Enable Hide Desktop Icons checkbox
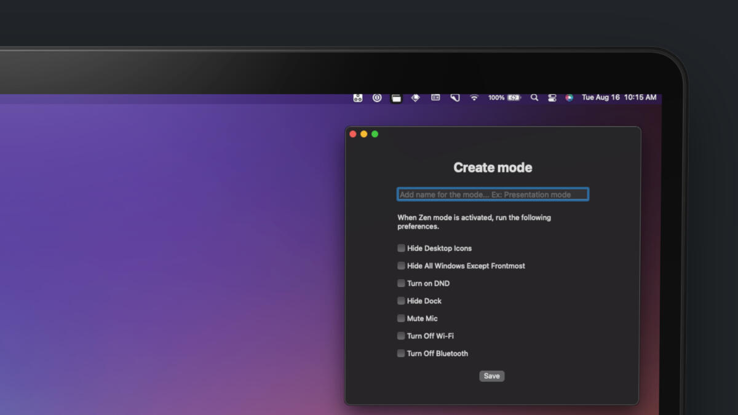The width and height of the screenshot is (738, 415). pyautogui.click(x=401, y=248)
